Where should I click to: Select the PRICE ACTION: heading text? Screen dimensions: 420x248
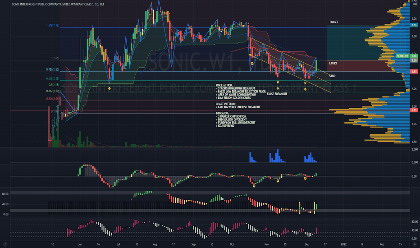pyautogui.click(x=224, y=85)
